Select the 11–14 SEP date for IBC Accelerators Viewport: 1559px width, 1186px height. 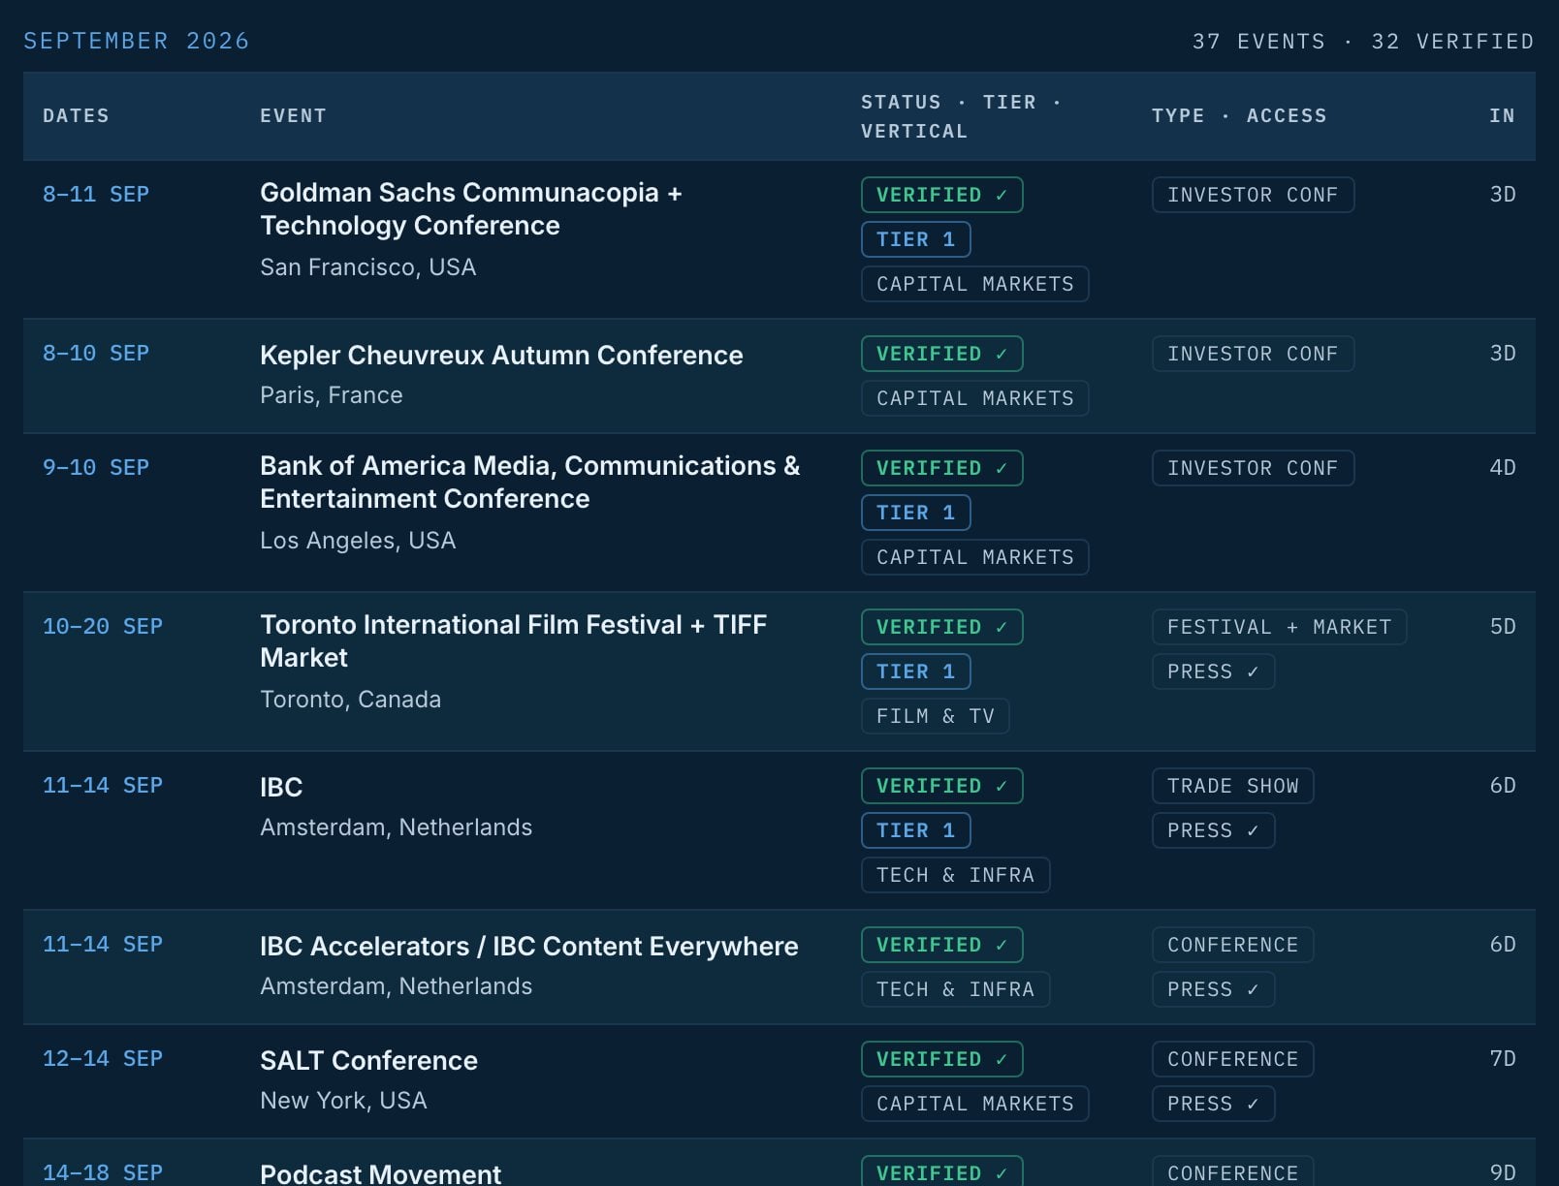pos(103,944)
